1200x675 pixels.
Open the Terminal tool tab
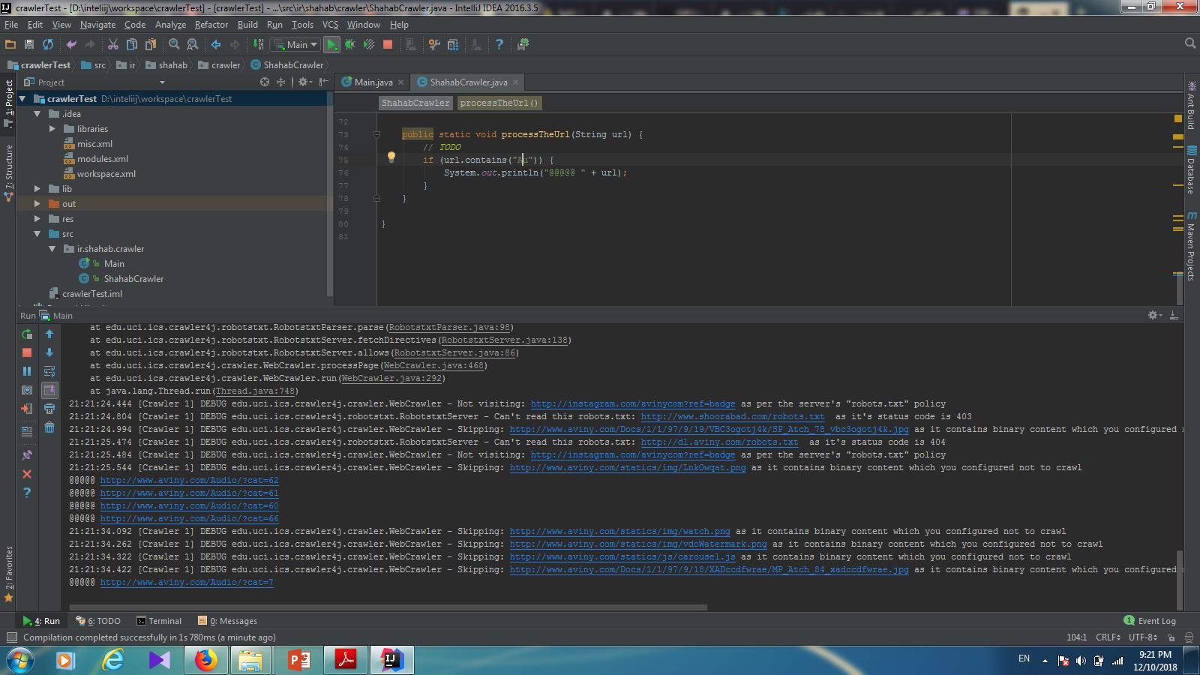pyautogui.click(x=159, y=621)
